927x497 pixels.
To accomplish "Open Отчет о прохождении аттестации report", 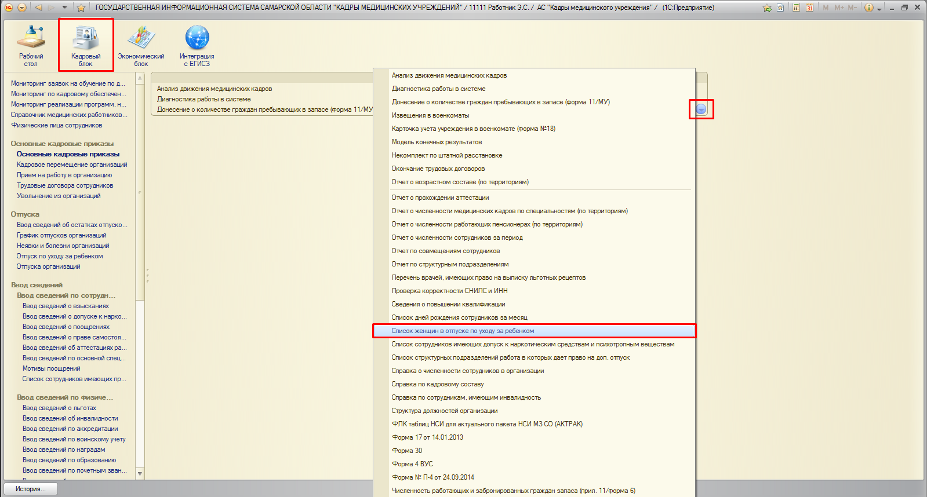I will [440, 198].
